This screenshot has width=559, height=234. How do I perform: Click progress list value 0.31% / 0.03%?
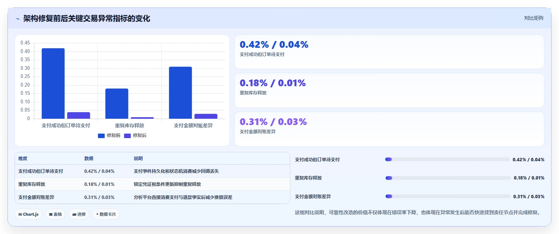(529, 197)
